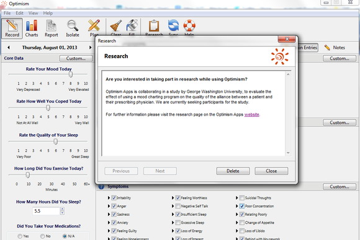
Task: Open the Edit menu
Action: pos(19,13)
